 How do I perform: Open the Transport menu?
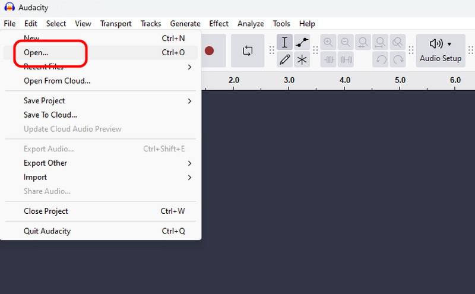click(116, 24)
